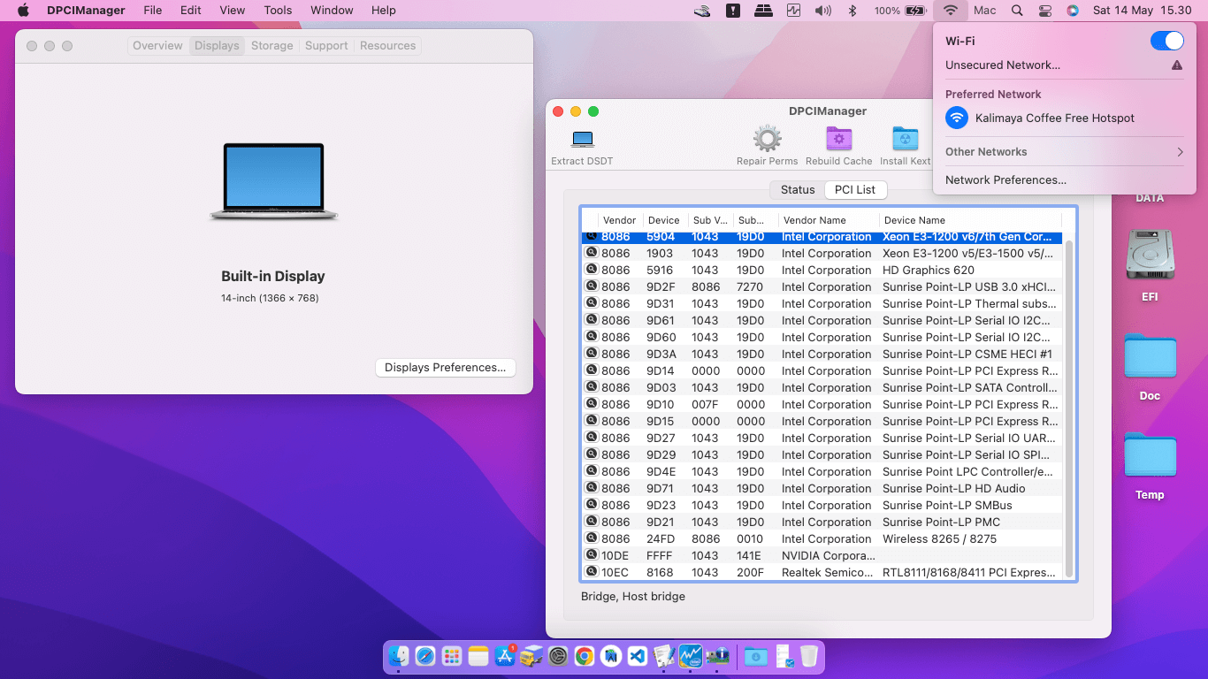Viewport: 1208px width, 679px height.
Task: Click the battery status in the menu bar
Action: tap(898, 11)
